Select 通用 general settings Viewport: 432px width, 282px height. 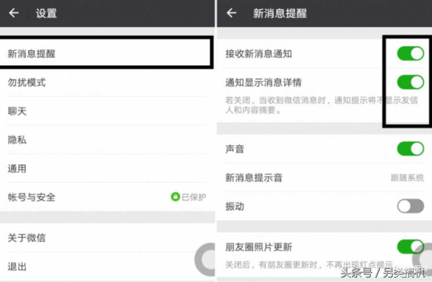tap(108, 168)
